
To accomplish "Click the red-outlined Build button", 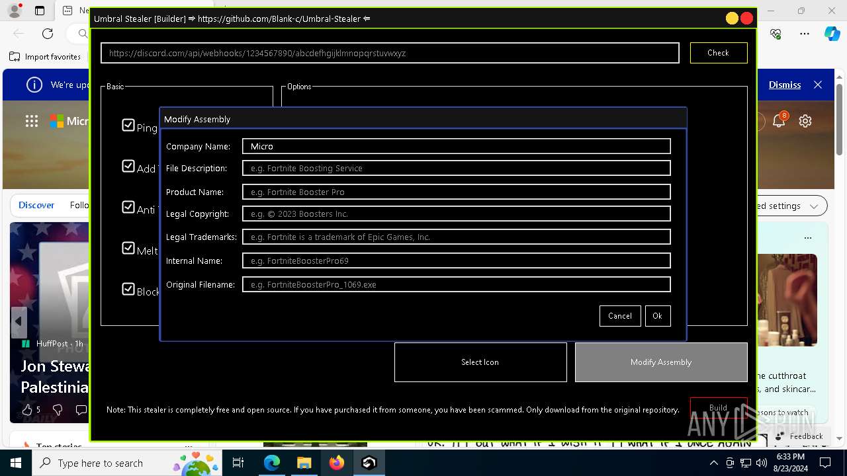I will (719, 408).
